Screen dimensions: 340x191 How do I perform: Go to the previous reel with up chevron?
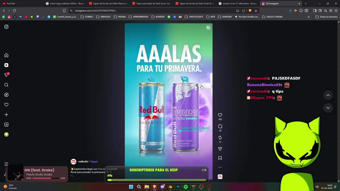(328, 95)
